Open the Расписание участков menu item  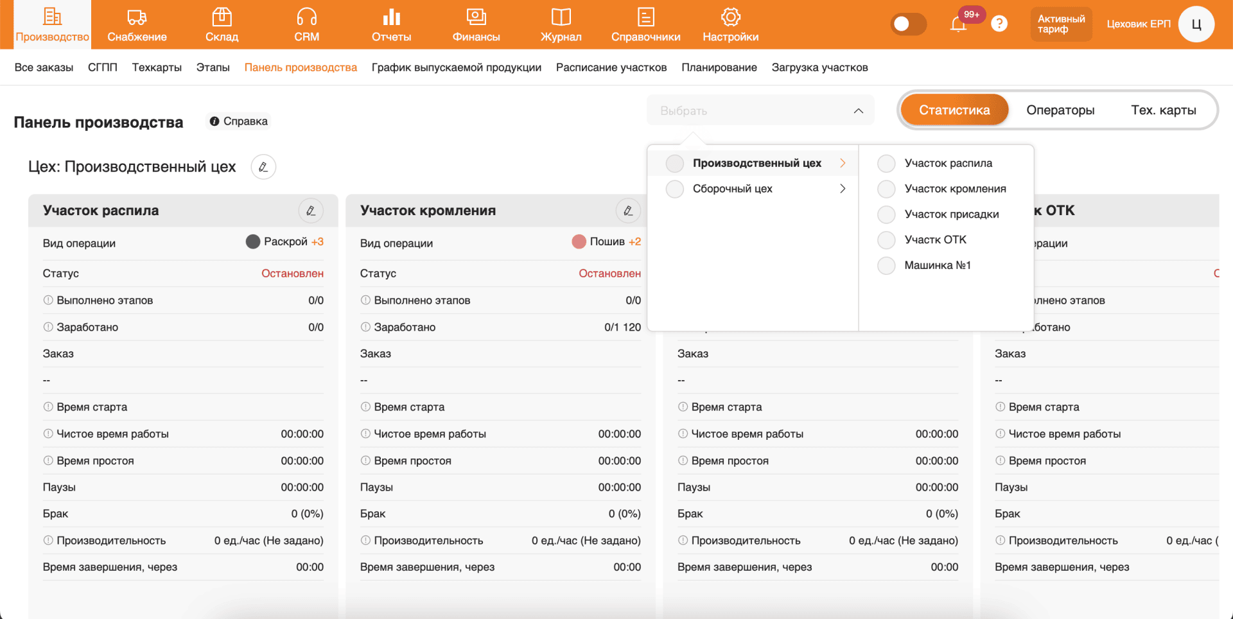coord(611,67)
